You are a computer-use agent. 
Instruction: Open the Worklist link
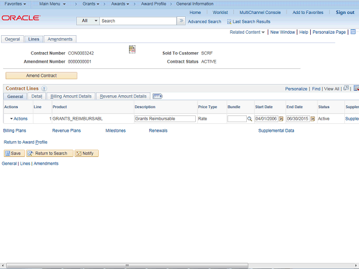[220, 12]
